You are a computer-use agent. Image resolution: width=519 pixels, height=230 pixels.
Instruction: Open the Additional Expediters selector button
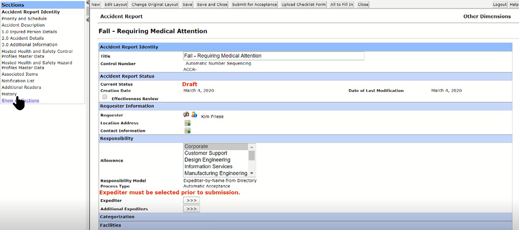[x=191, y=209]
